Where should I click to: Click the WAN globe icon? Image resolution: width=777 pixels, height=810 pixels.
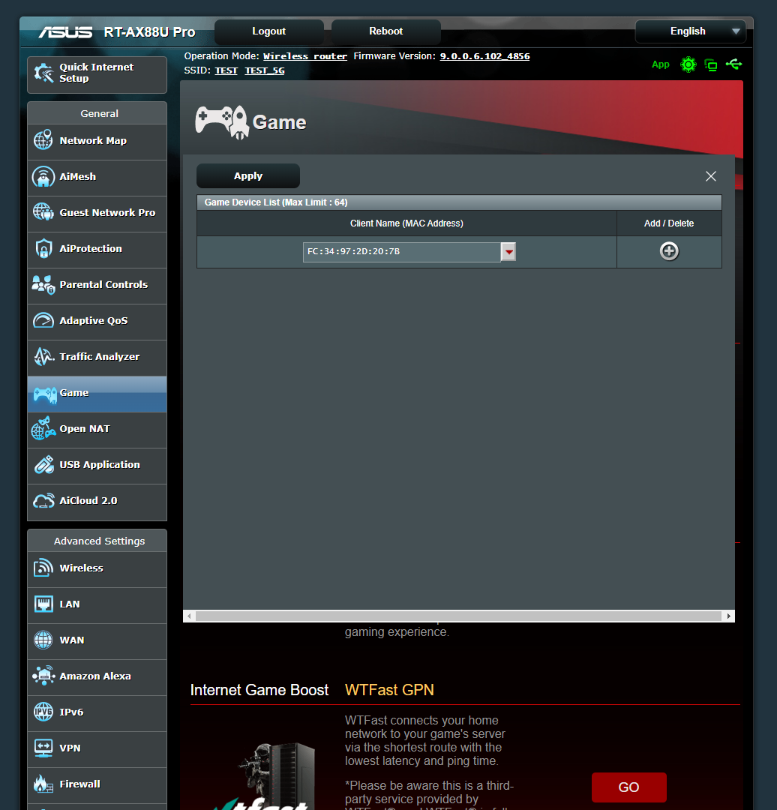(43, 640)
